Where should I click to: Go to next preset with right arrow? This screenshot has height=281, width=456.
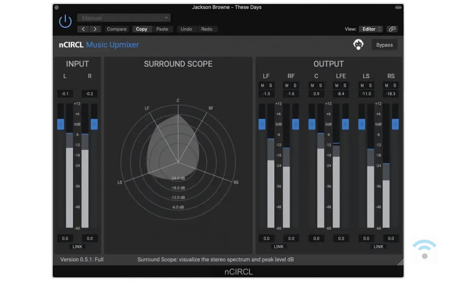click(x=95, y=29)
